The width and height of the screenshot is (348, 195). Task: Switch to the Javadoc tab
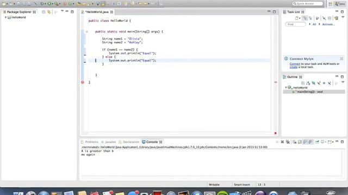click(109, 142)
